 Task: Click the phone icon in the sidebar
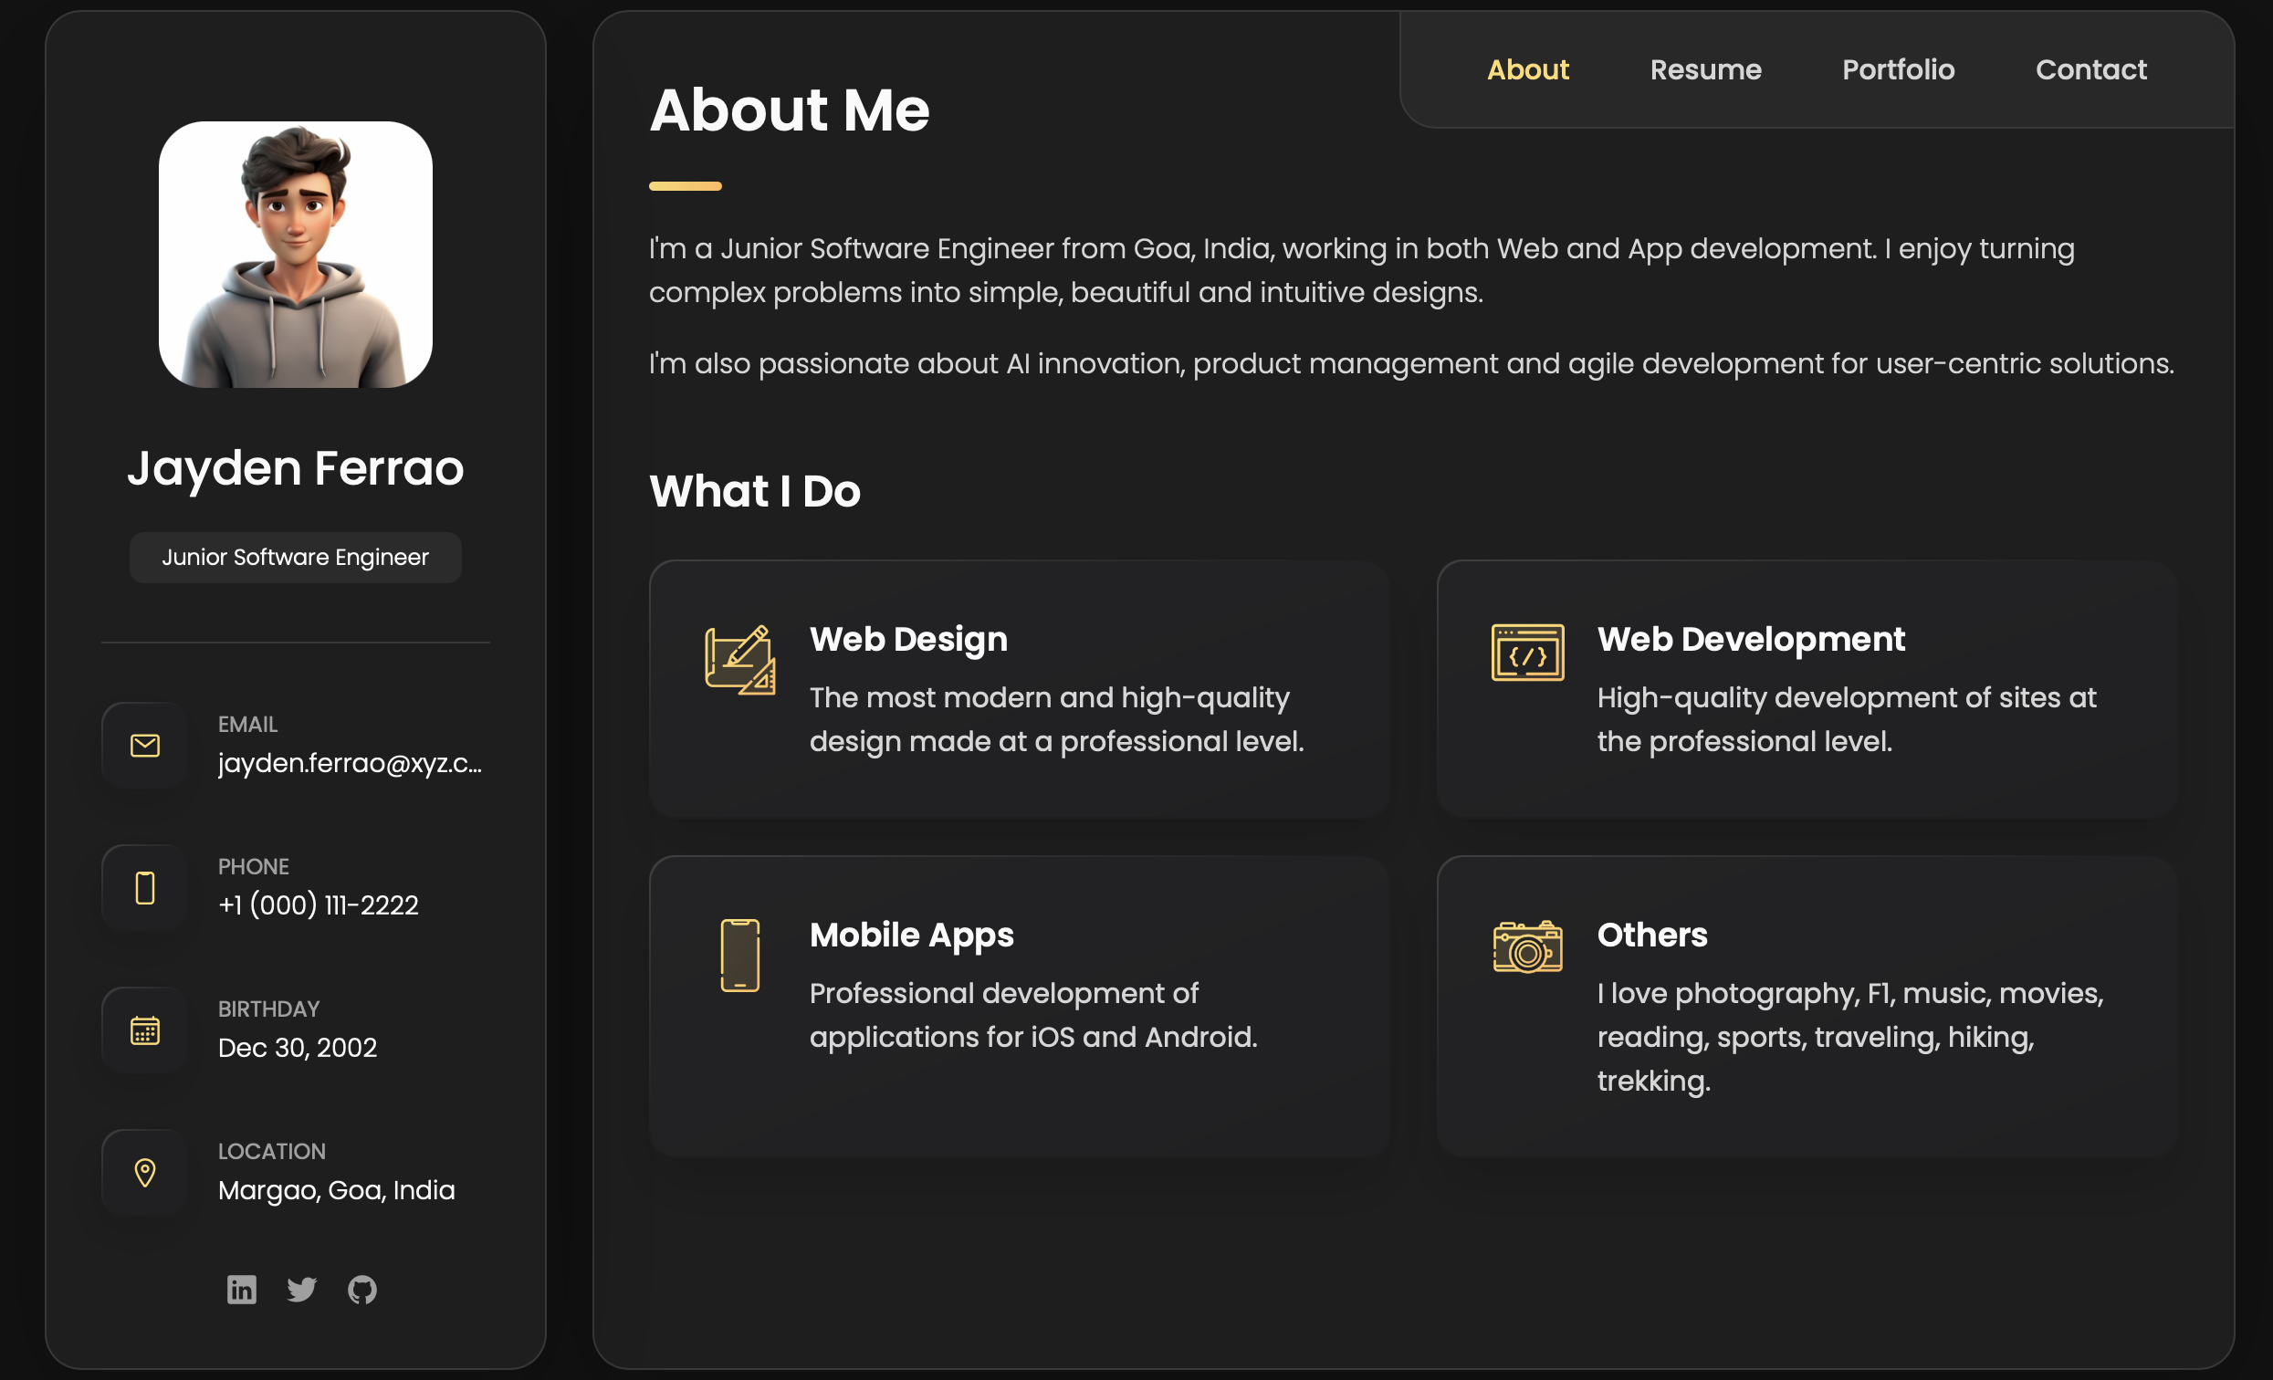click(x=144, y=886)
